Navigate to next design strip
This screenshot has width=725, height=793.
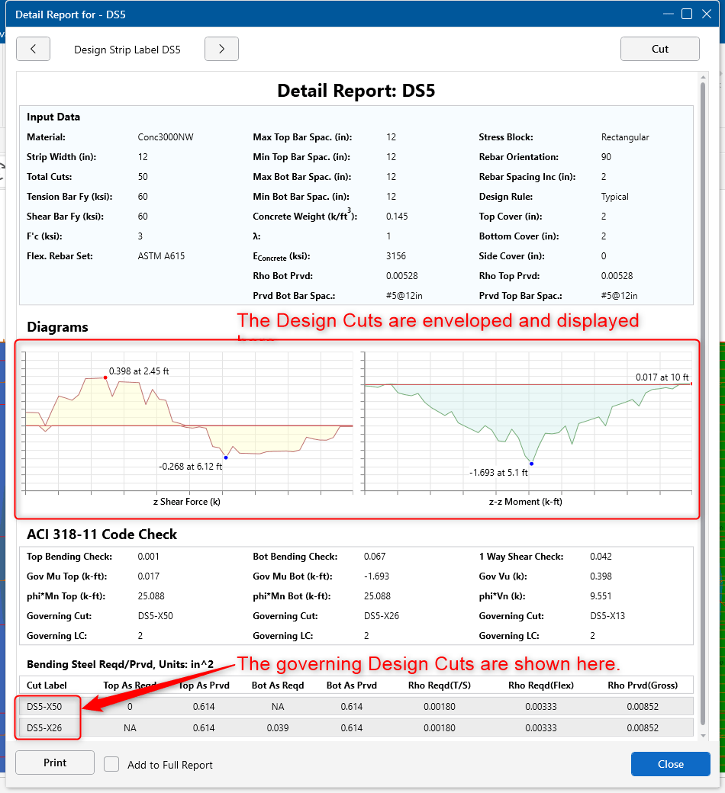pyautogui.click(x=221, y=49)
